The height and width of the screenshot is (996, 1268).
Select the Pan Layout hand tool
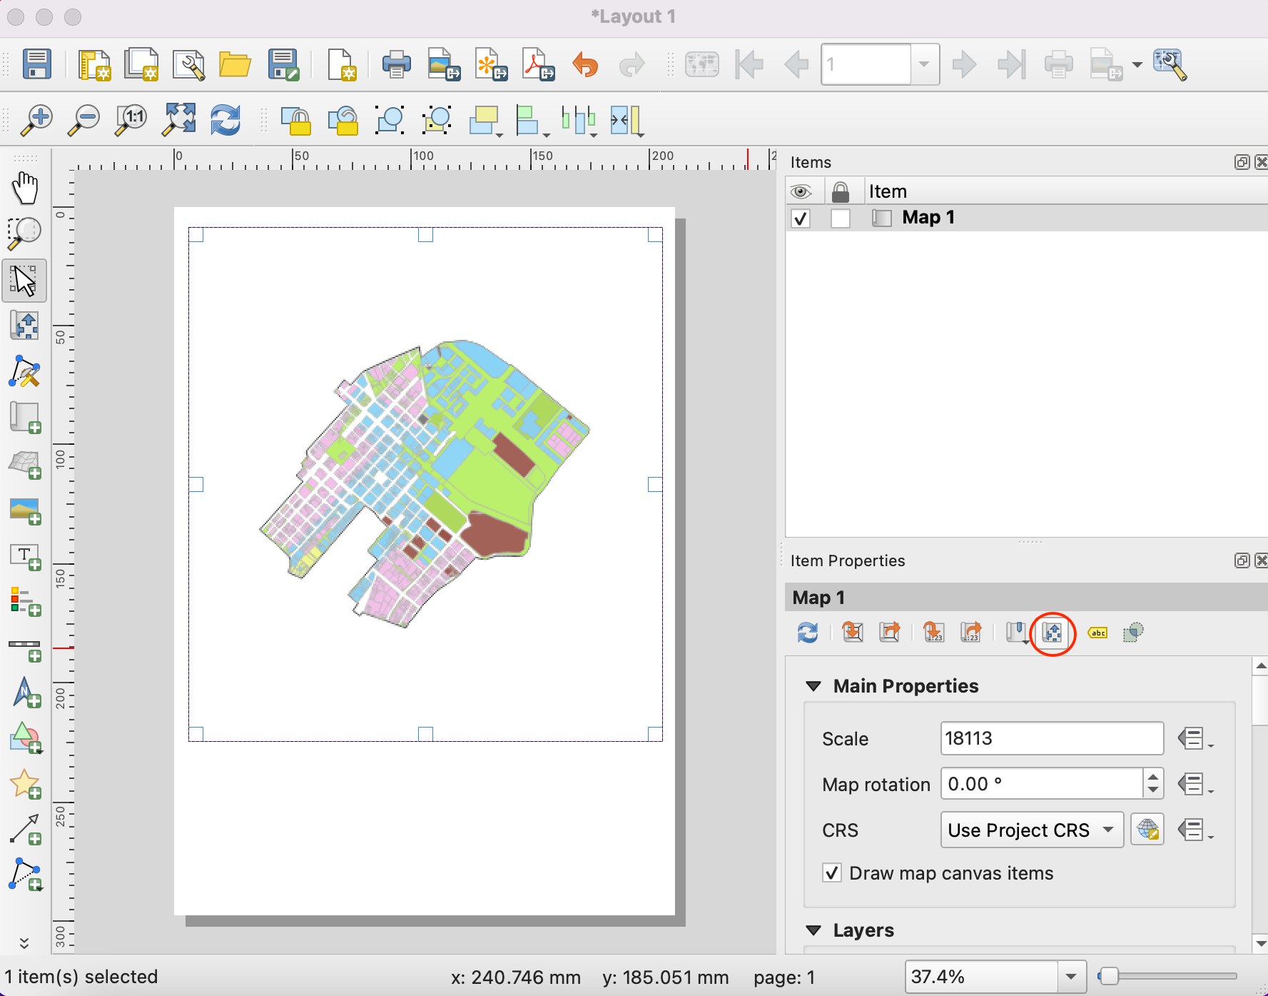(25, 188)
